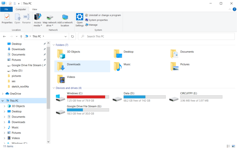Open the ses folder in sidebar
Image resolution: width=237 pixels, height=149 pixels.
pos(13,81)
